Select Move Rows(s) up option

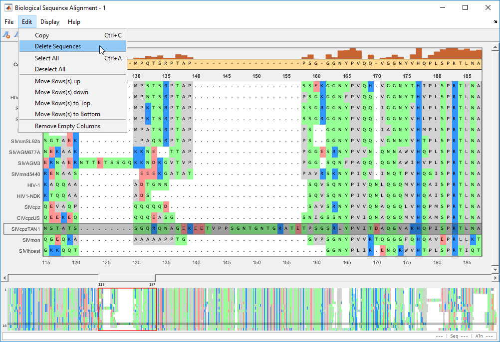pos(57,81)
